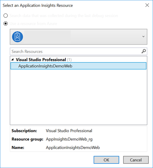The image size is (153, 168).
Task: Click the 'Subscription:' label
Action: point(24,131)
